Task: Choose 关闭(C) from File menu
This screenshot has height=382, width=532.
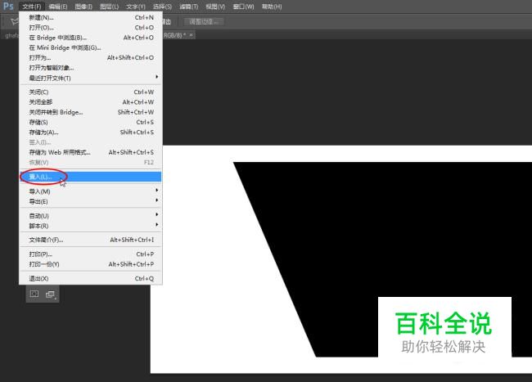Action: [x=91, y=92]
